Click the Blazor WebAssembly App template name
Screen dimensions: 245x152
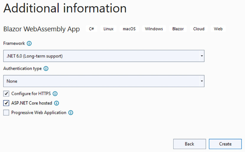click(42, 29)
